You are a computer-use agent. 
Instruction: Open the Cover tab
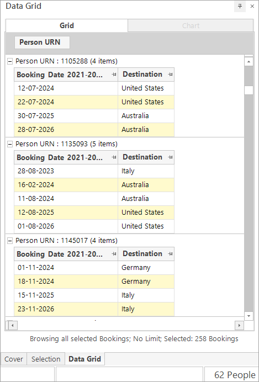click(14, 359)
